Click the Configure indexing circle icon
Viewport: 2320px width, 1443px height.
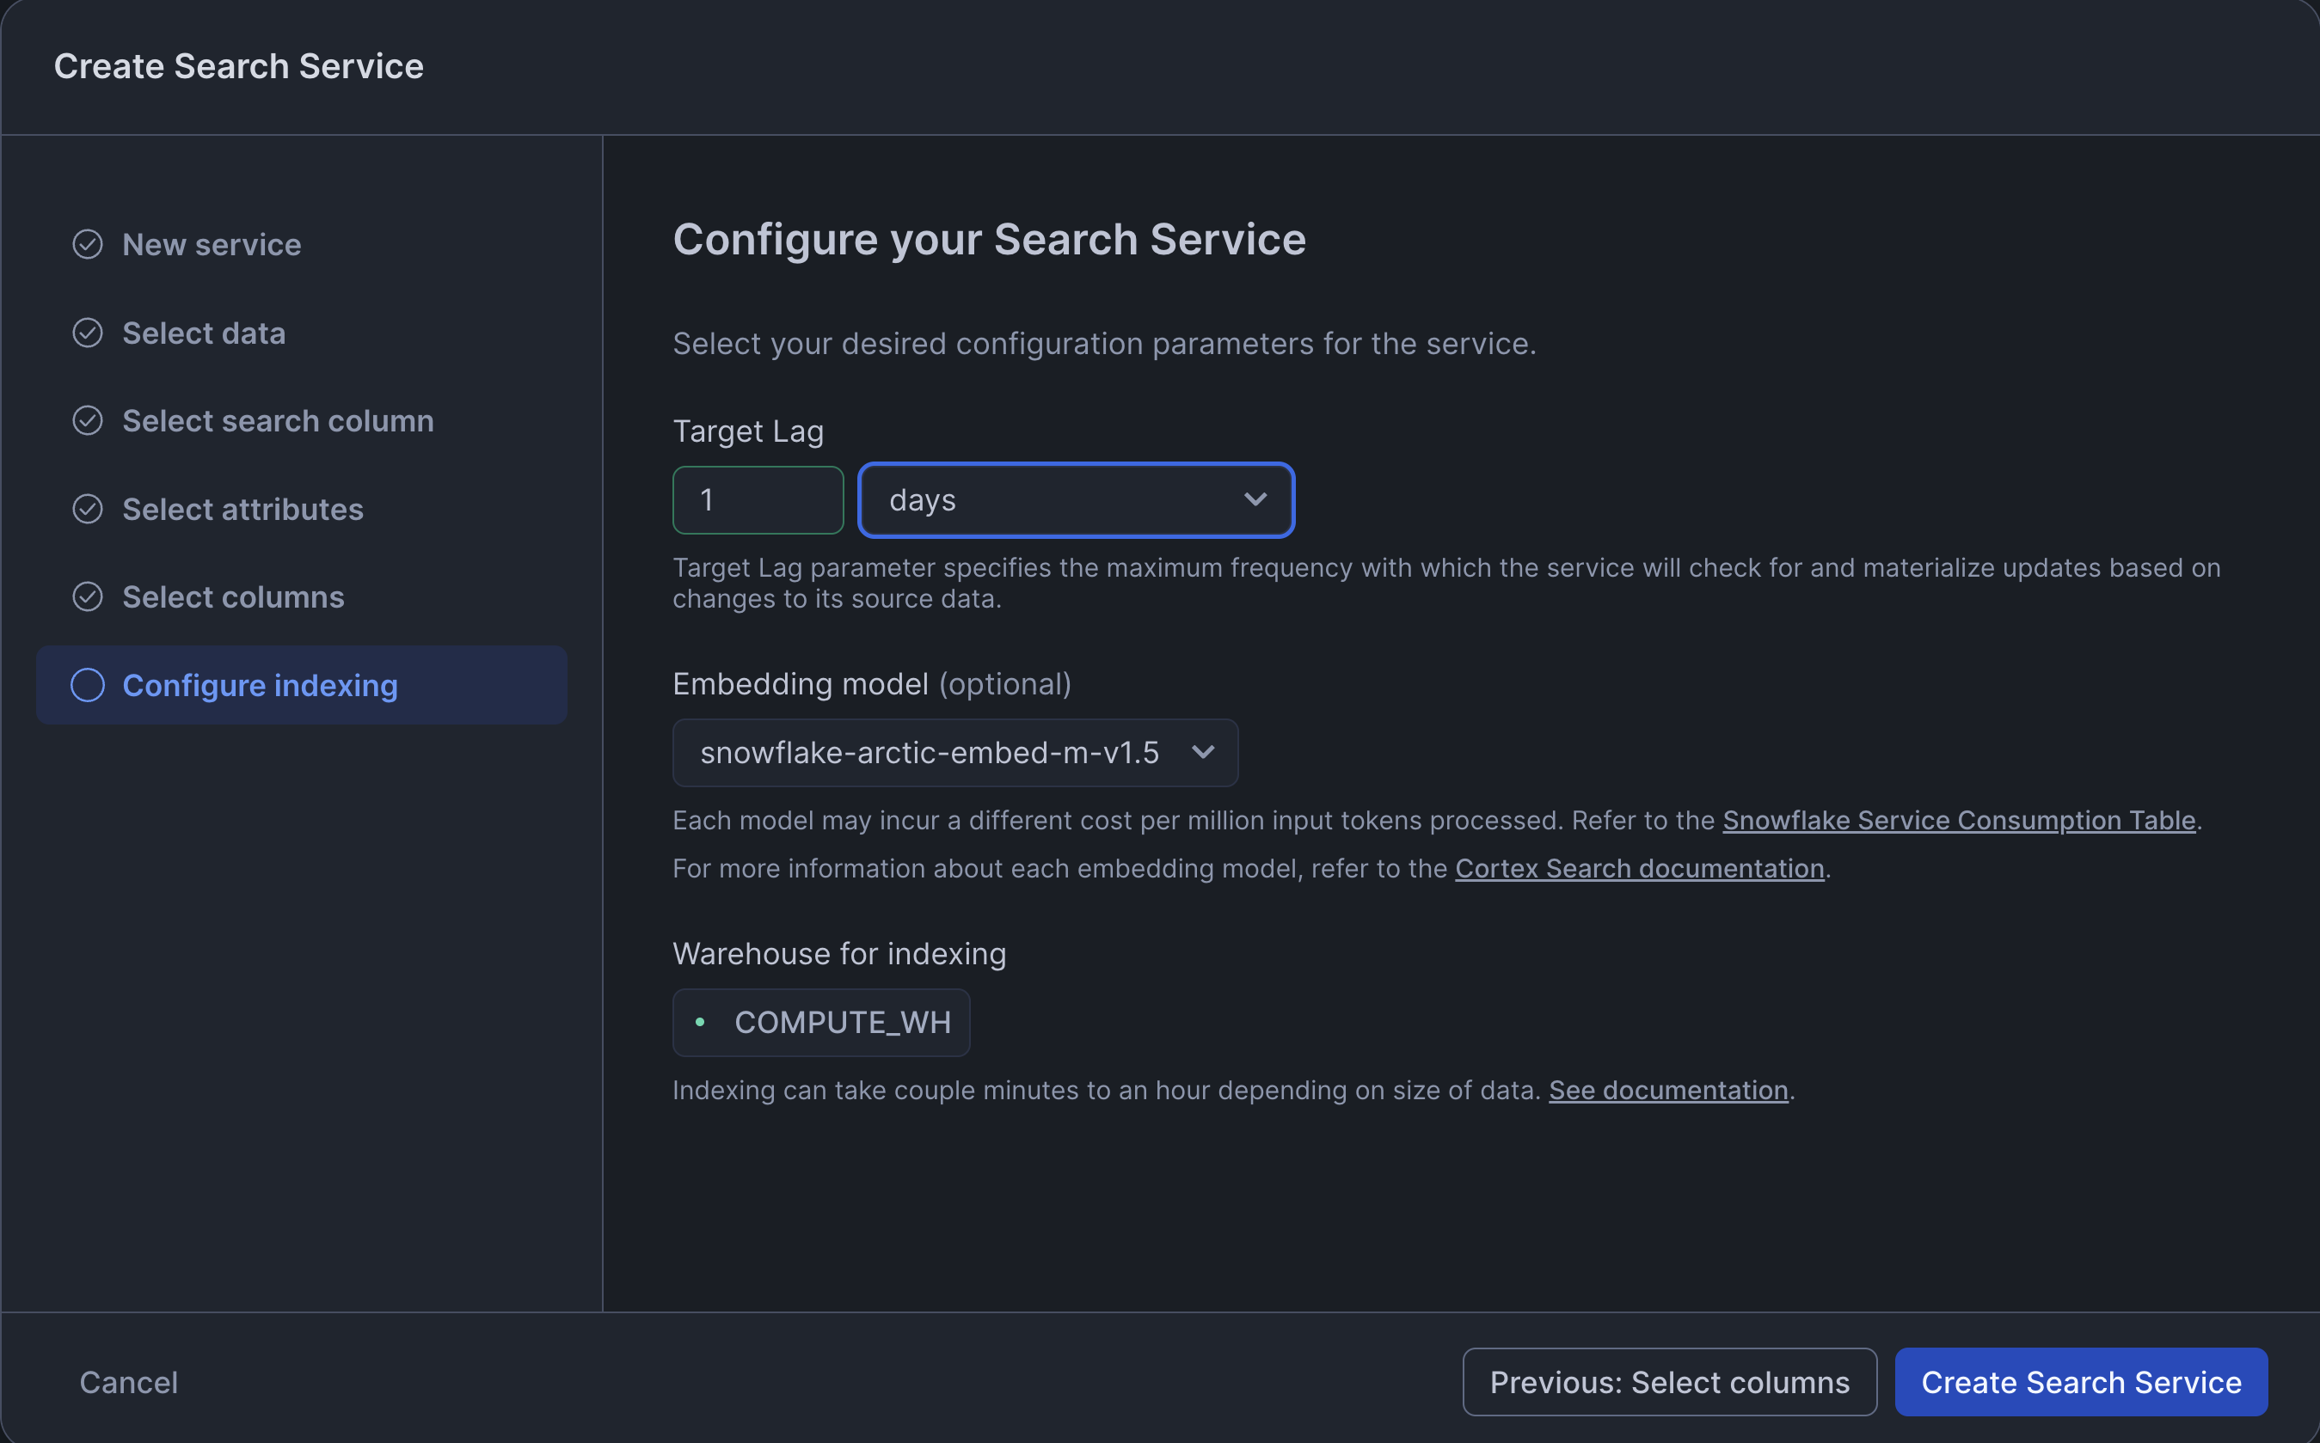coord(88,685)
